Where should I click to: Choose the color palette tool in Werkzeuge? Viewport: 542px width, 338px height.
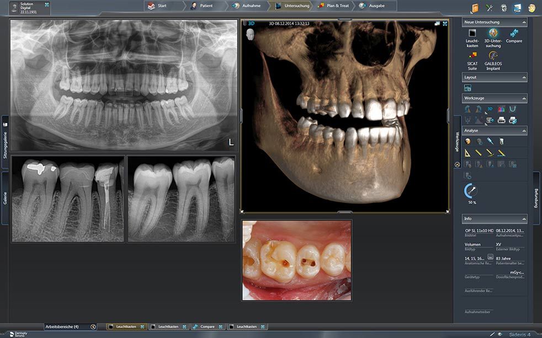click(x=501, y=109)
